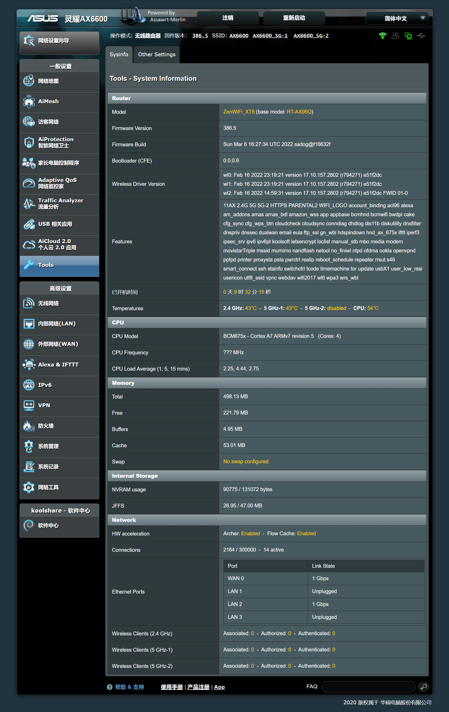This screenshot has height=712, width=449.
Task: Open the AiMesh sidebar icon
Action: point(29,101)
